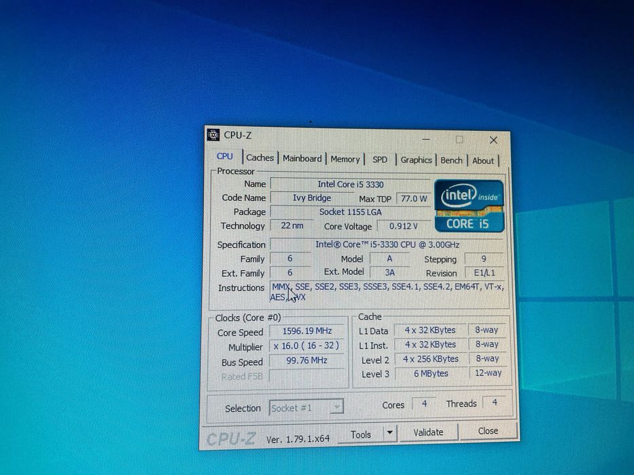This screenshot has width=634, height=475.
Task: Click the Package value Socket 1155 LGA
Action: tap(350, 212)
